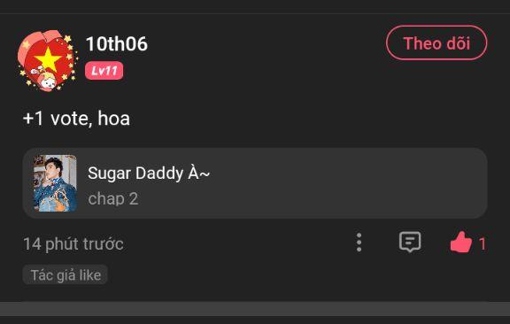Click the gray divider bar below the comment

[x=255, y=308]
